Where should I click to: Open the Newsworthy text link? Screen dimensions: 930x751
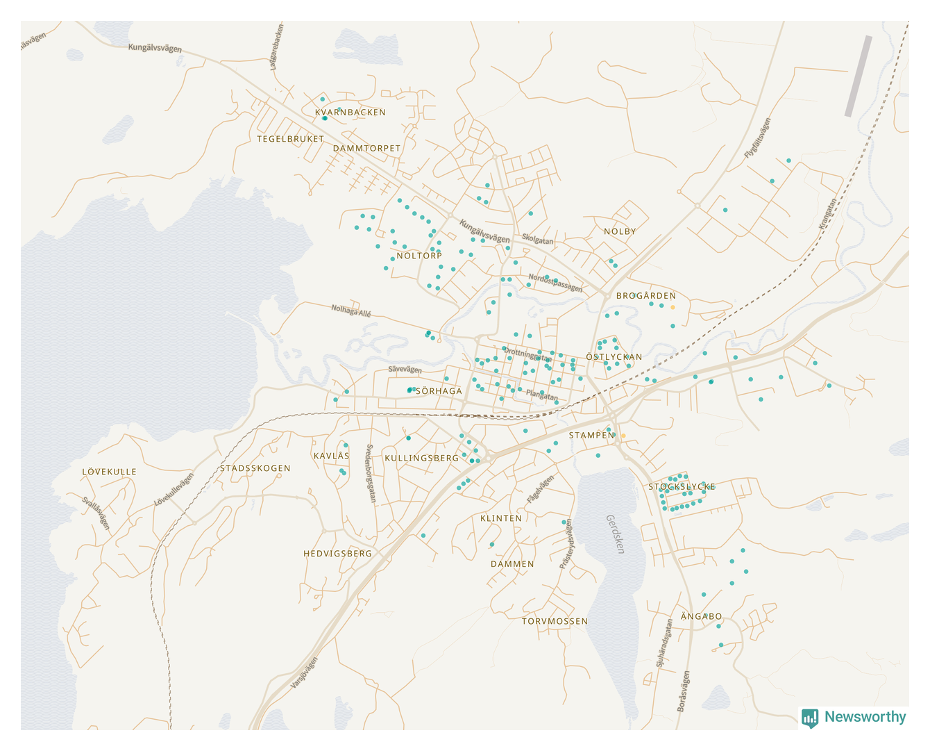tap(865, 717)
